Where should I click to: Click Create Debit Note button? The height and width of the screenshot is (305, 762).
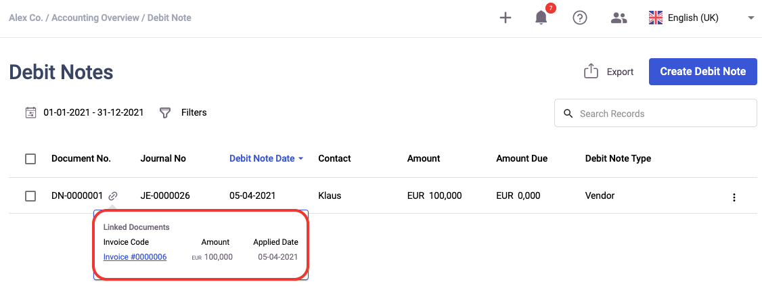click(702, 72)
